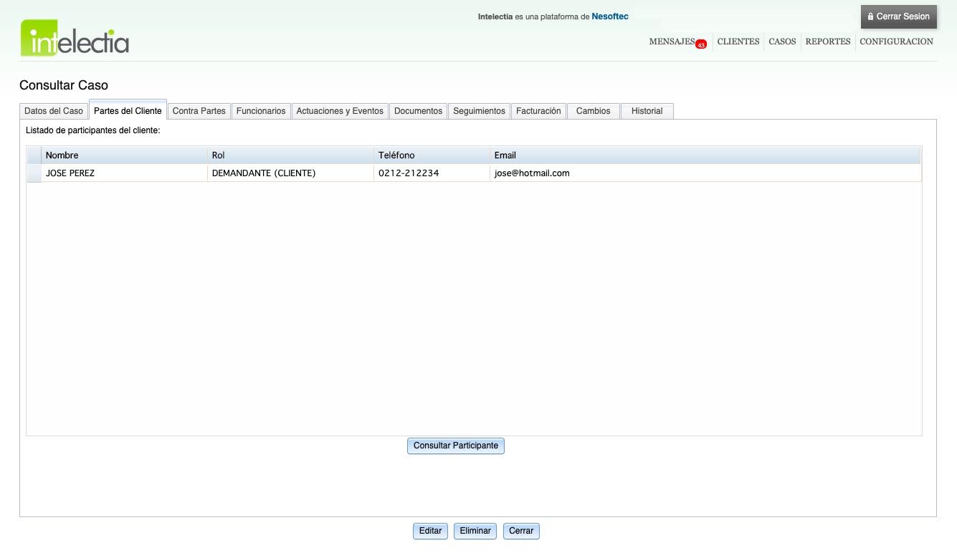The image size is (957, 558).
Task: Open the MENSAJES menu
Action: coord(671,42)
